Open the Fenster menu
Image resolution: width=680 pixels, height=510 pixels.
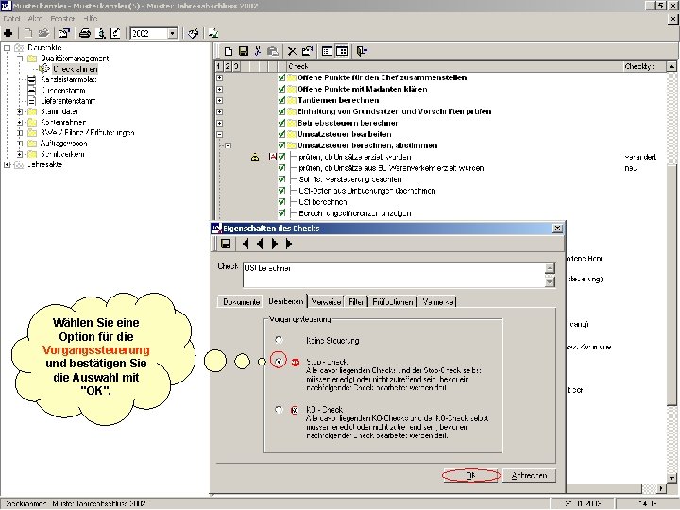(x=62, y=18)
